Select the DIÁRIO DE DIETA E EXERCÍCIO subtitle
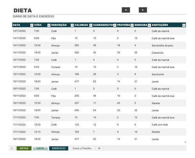The image size is (195, 158). (x=34, y=16)
